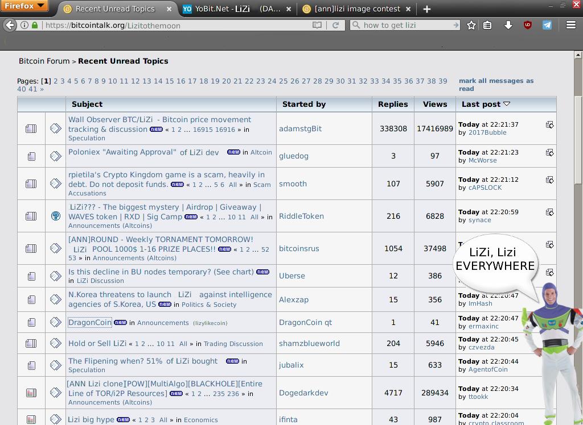Reload the page with the refresh icon
This screenshot has height=425, width=583.
tap(335, 25)
